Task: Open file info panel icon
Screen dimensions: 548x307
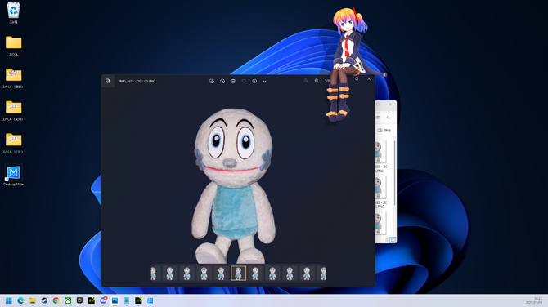Action: click(254, 81)
